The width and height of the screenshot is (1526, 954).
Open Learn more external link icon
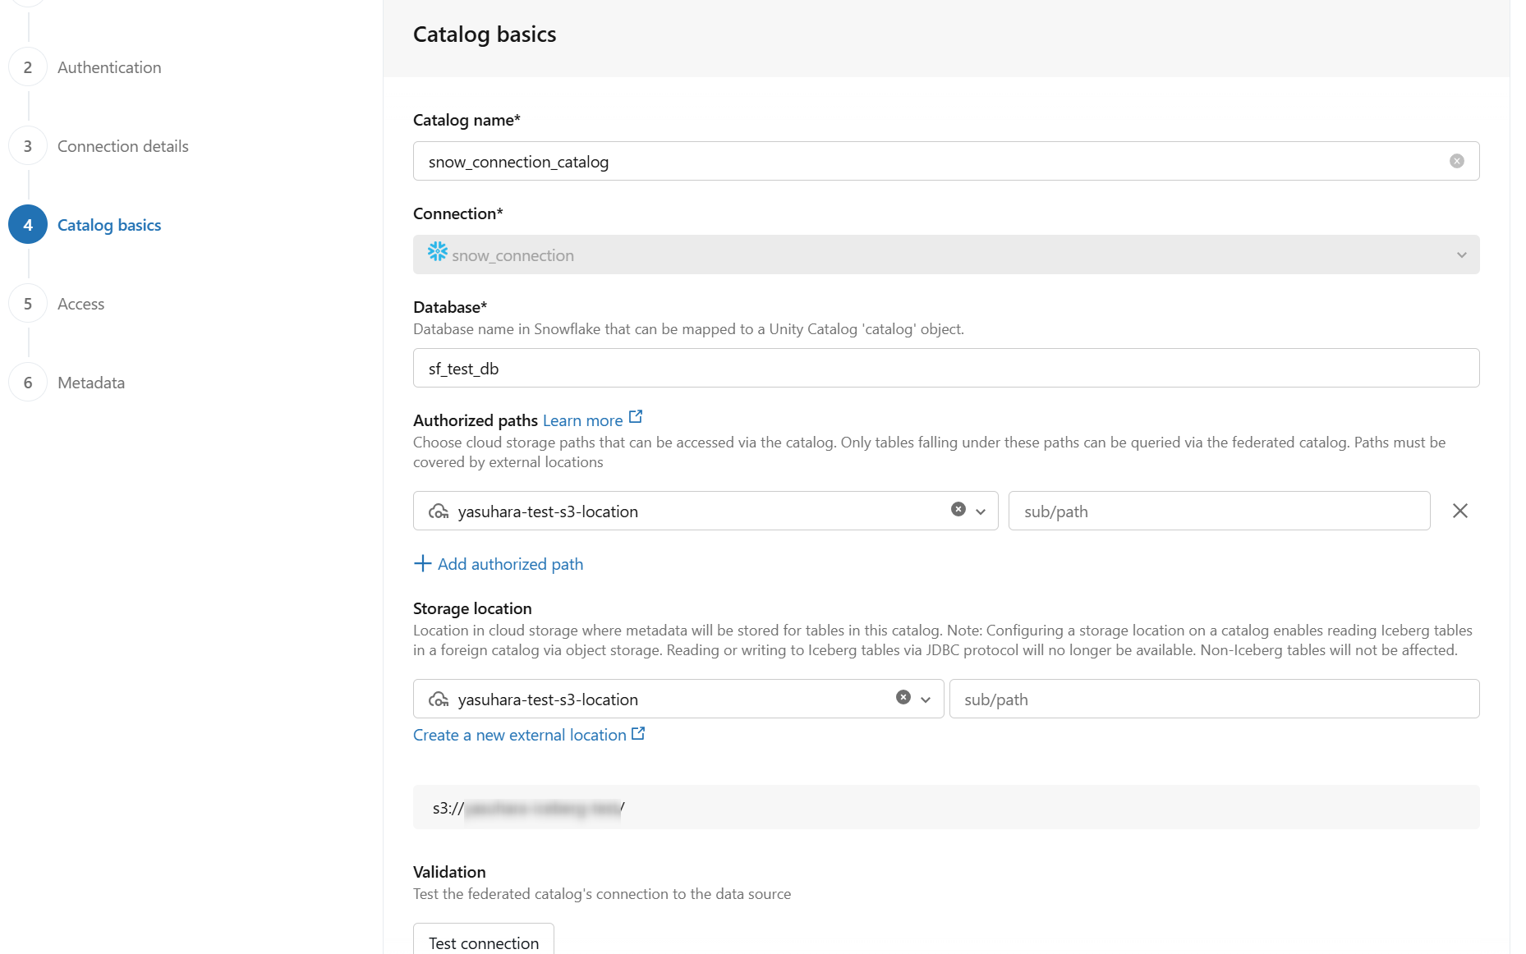click(636, 417)
